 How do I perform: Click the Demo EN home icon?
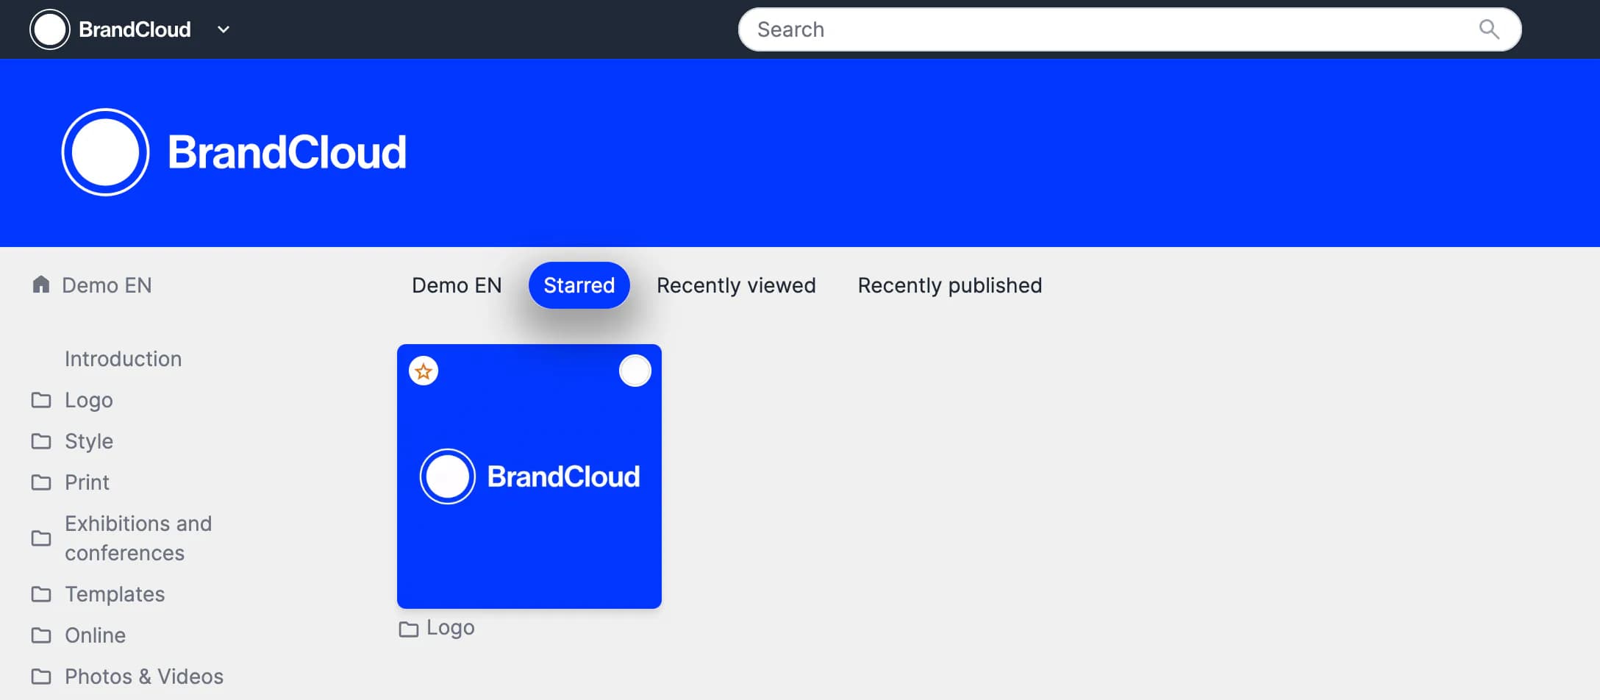click(x=41, y=285)
